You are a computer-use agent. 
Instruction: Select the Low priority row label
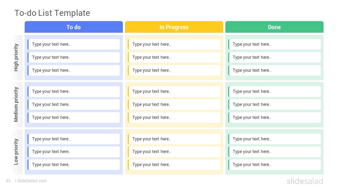pos(17,152)
